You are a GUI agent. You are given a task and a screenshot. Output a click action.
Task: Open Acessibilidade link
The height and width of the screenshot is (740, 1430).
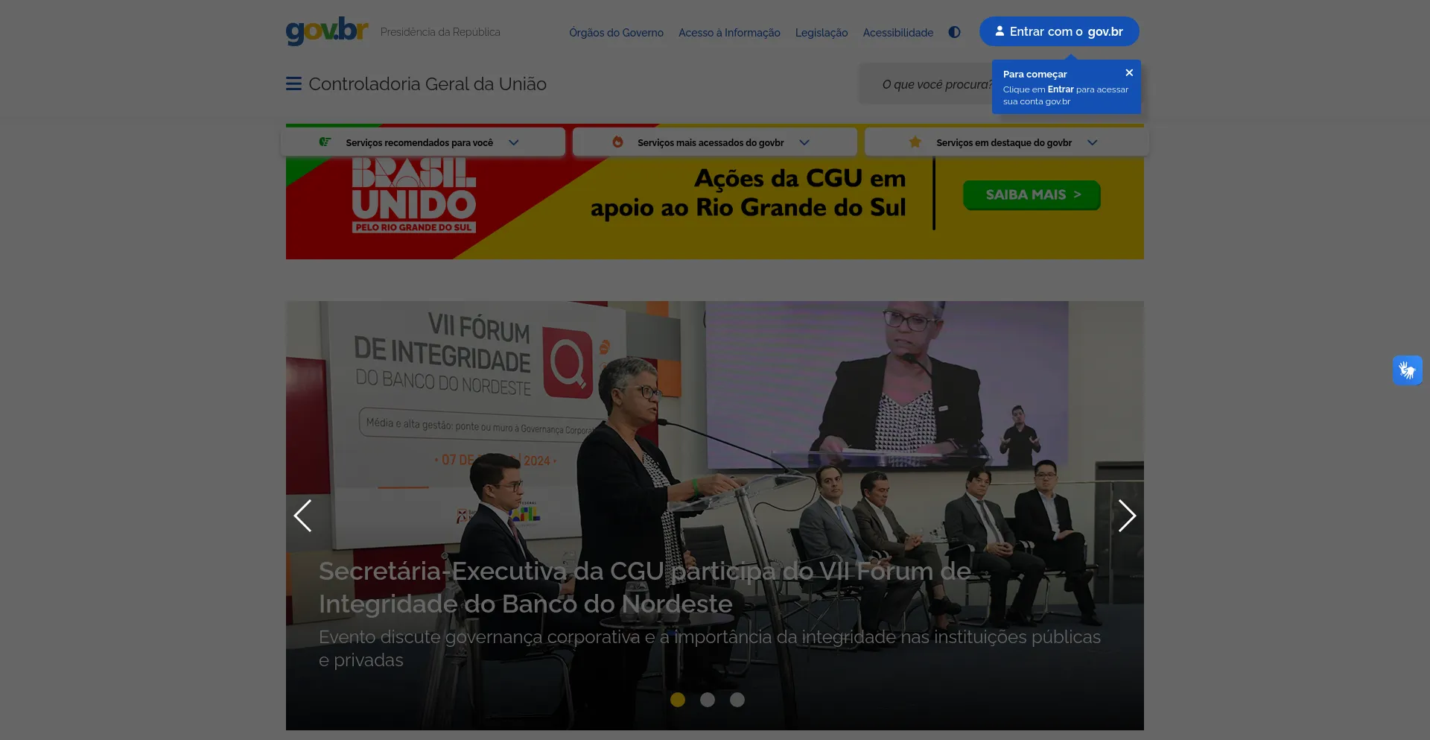click(897, 33)
